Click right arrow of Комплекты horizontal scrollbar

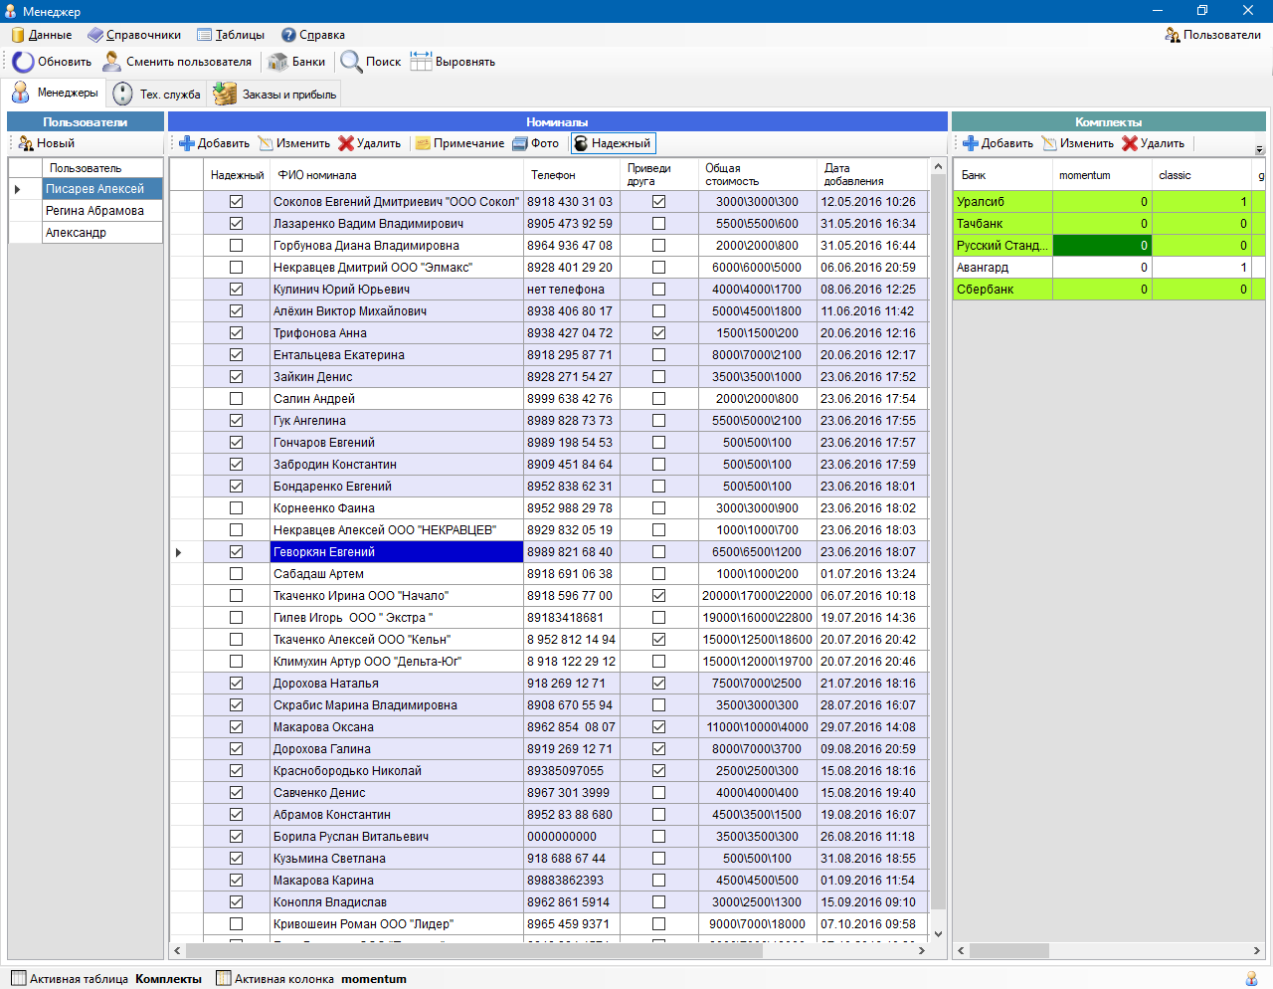coord(1258,951)
